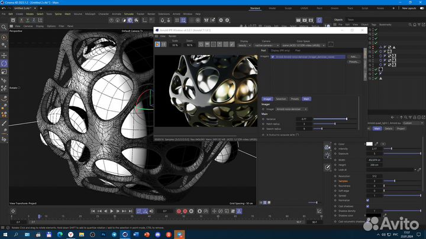The height and width of the screenshot is (239, 426).
Task: Toggle the Arnold noise denoiser imager checkbox
Action: point(273,57)
